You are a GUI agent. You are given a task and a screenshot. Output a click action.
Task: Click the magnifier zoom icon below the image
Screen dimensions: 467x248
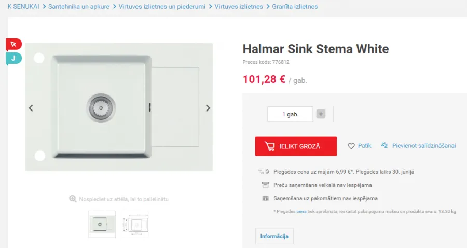[x=73, y=199]
